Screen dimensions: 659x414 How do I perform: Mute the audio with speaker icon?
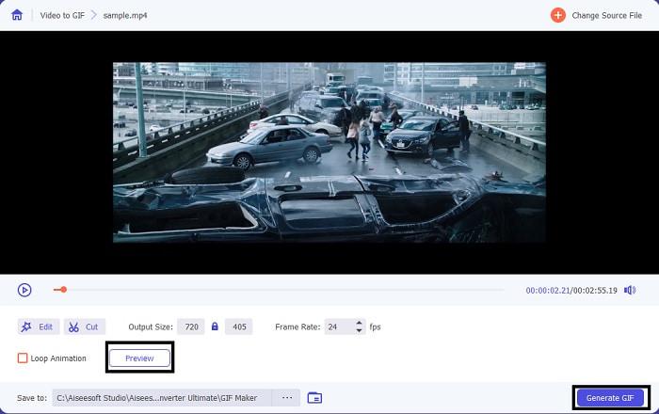(630, 290)
